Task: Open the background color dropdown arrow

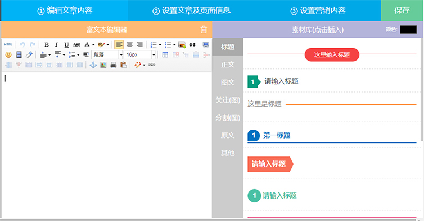Action: click(107, 45)
